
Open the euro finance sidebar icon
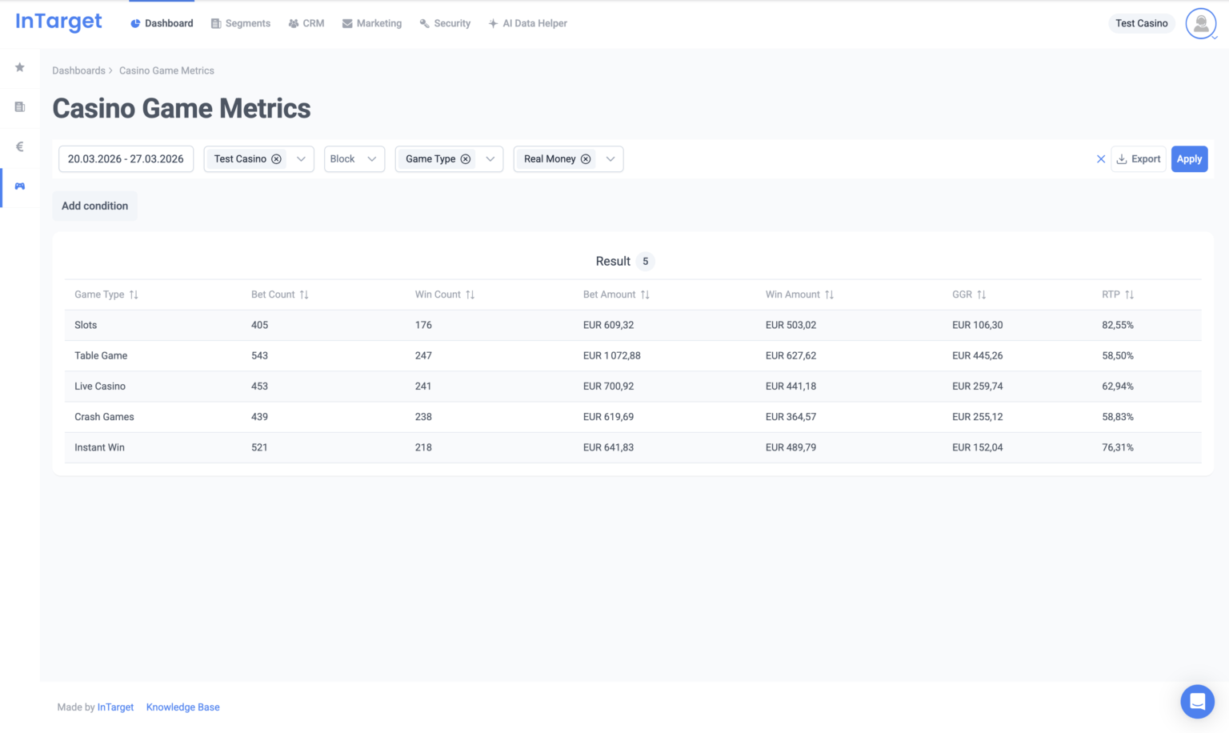(x=20, y=146)
